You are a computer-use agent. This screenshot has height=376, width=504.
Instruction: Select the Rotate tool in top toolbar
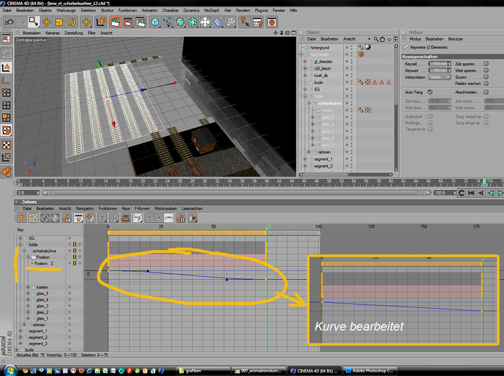pos(72,22)
